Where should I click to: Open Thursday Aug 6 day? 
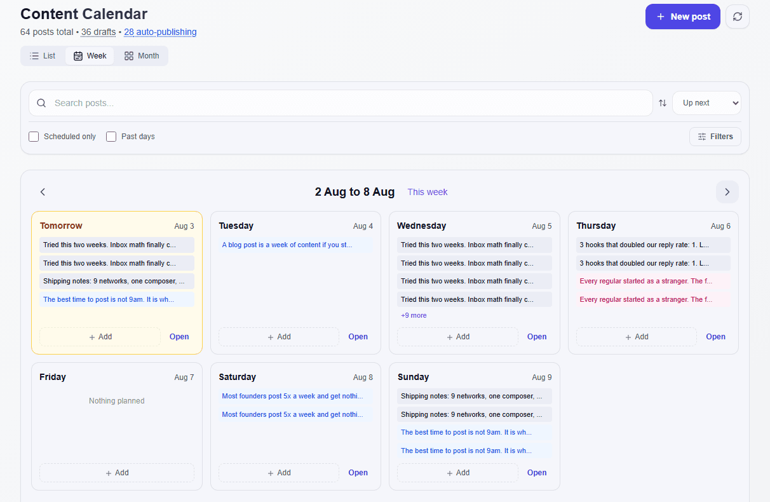coord(716,337)
